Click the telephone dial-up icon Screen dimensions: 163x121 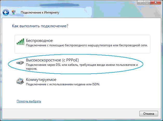(20, 81)
